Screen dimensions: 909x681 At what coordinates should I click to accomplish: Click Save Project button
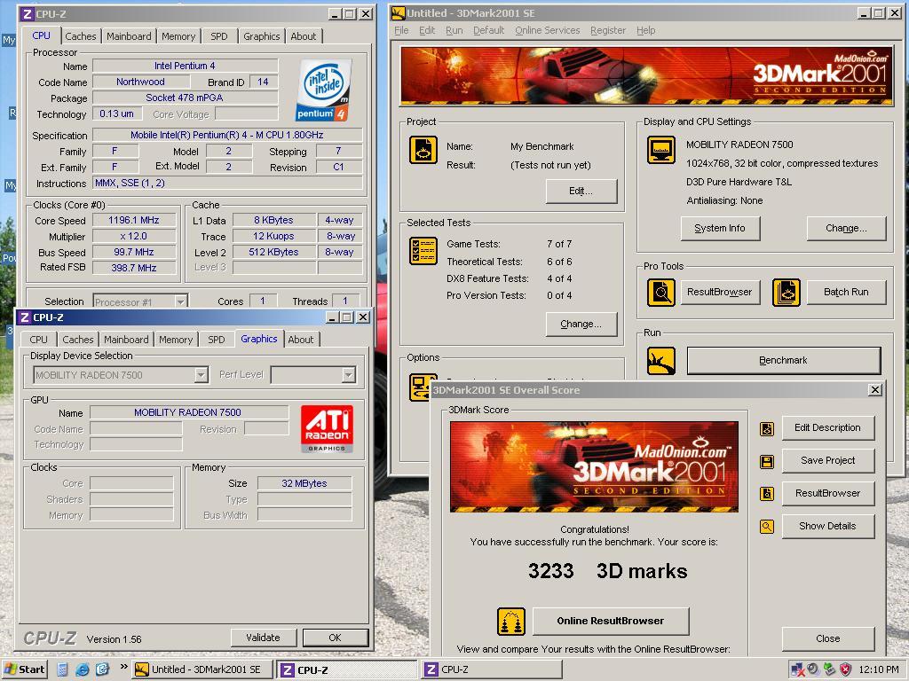tap(828, 461)
